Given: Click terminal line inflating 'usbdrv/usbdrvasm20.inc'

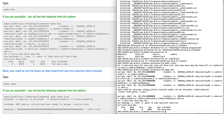Looking at the screenshot, I should click(152, 32).
